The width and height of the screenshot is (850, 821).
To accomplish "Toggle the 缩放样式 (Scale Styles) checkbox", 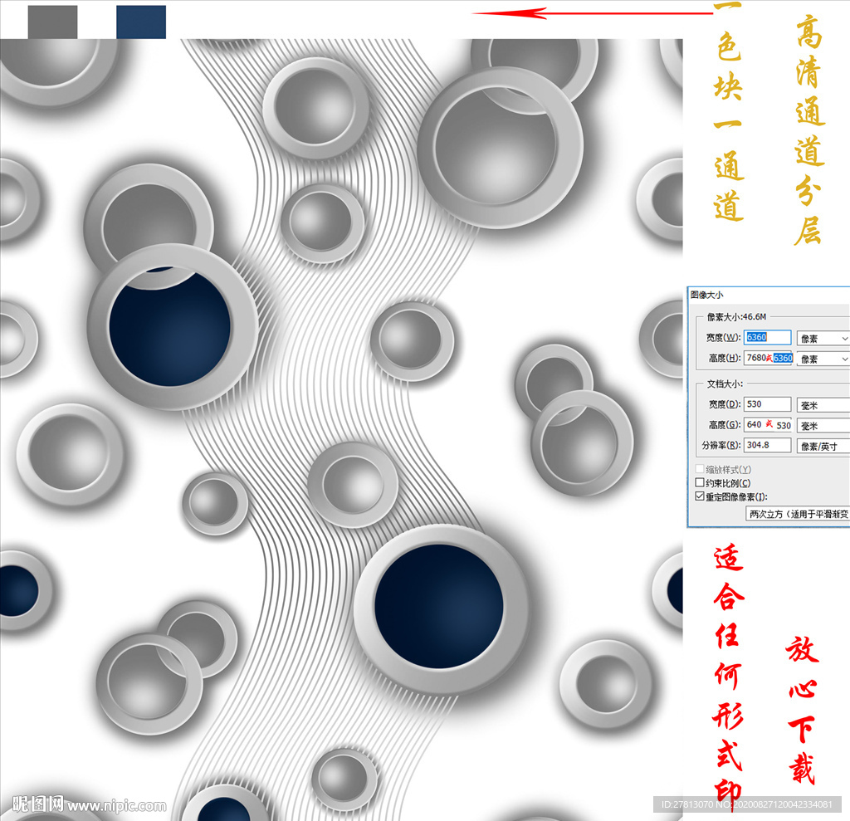I will point(700,469).
